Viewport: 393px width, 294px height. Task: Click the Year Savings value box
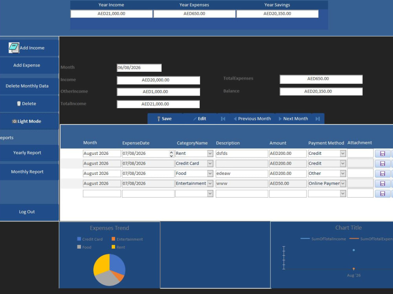(x=277, y=14)
